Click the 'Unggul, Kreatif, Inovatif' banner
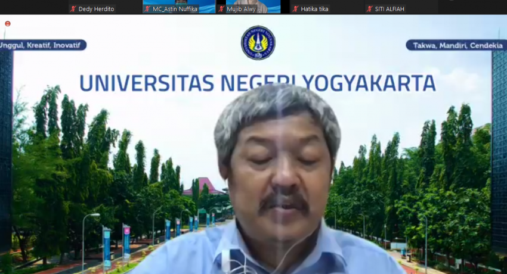This screenshot has height=274, width=507. (x=43, y=45)
